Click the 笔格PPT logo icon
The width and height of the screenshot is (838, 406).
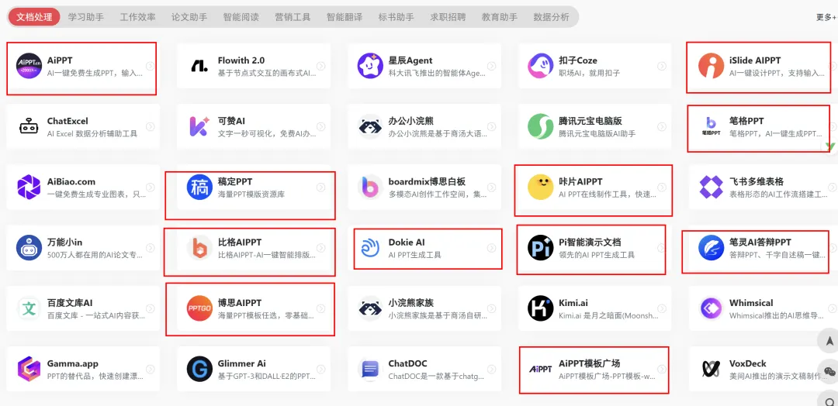click(x=712, y=127)
